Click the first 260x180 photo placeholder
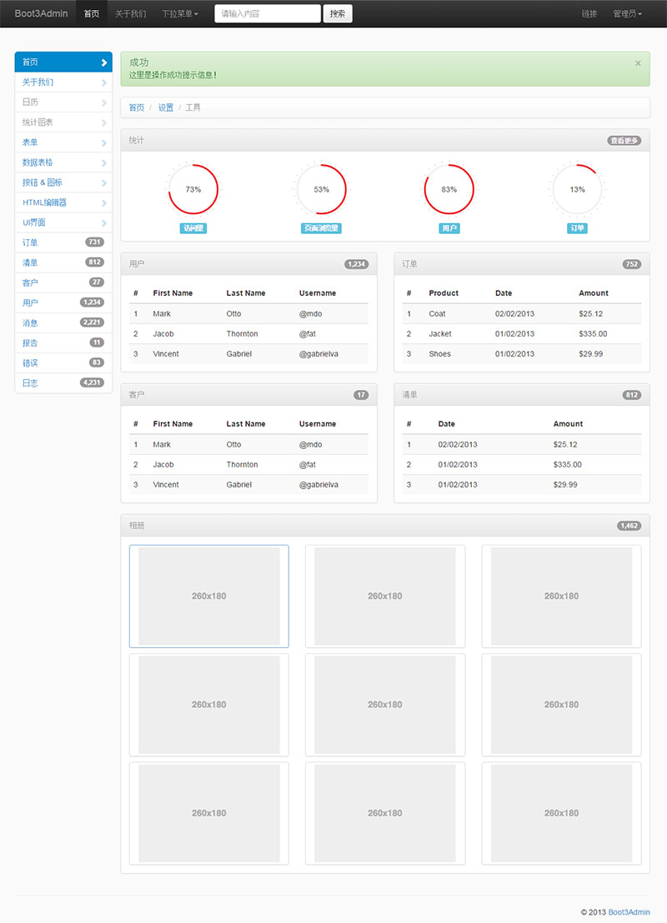Image resolution: width=667 pixels, height=923 pixels. point(208,596)
